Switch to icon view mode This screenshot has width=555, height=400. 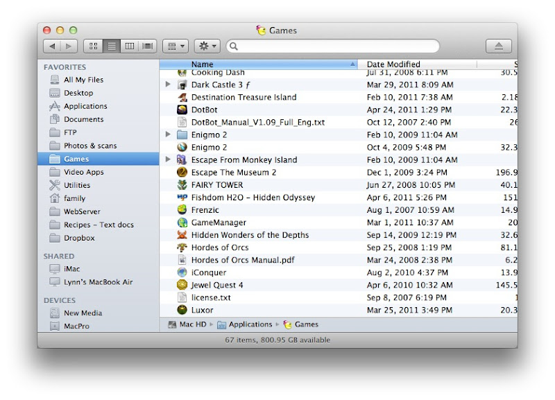coord(94,46)
